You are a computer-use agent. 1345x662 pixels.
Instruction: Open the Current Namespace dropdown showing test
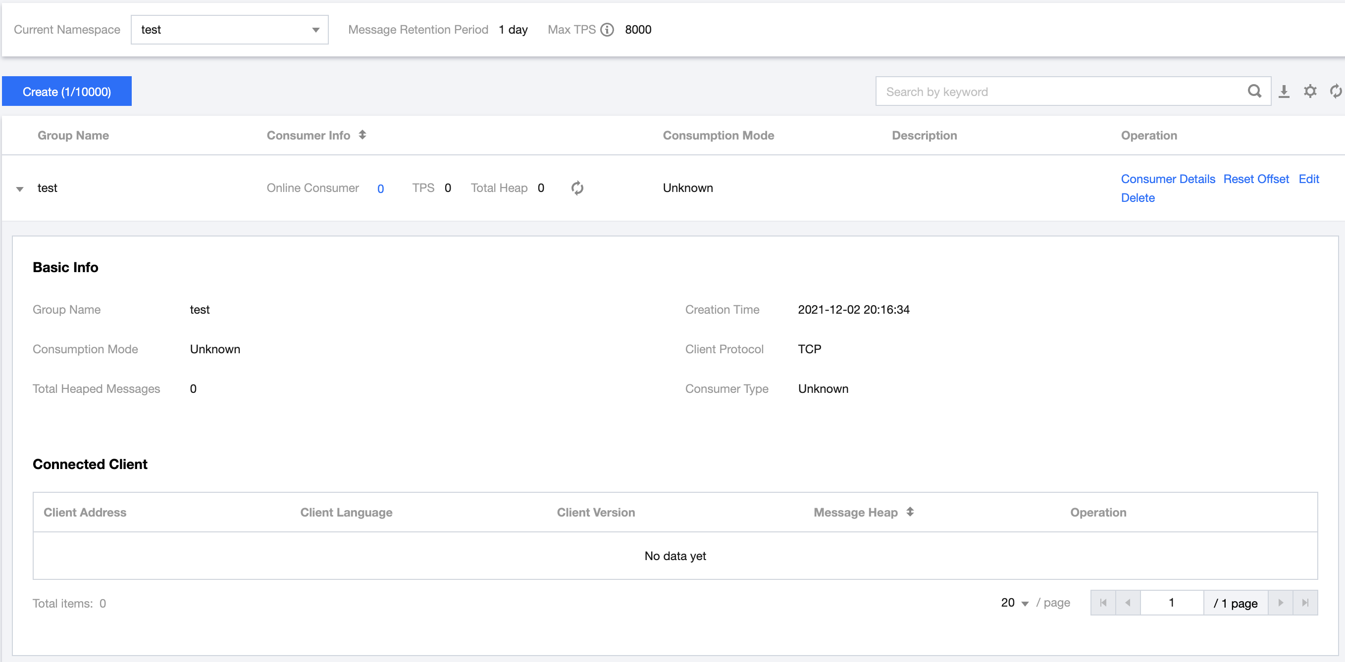[229, 30]
